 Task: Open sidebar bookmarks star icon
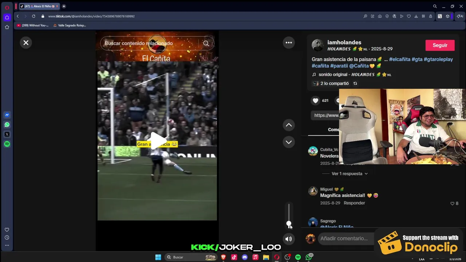coord(7,27)
